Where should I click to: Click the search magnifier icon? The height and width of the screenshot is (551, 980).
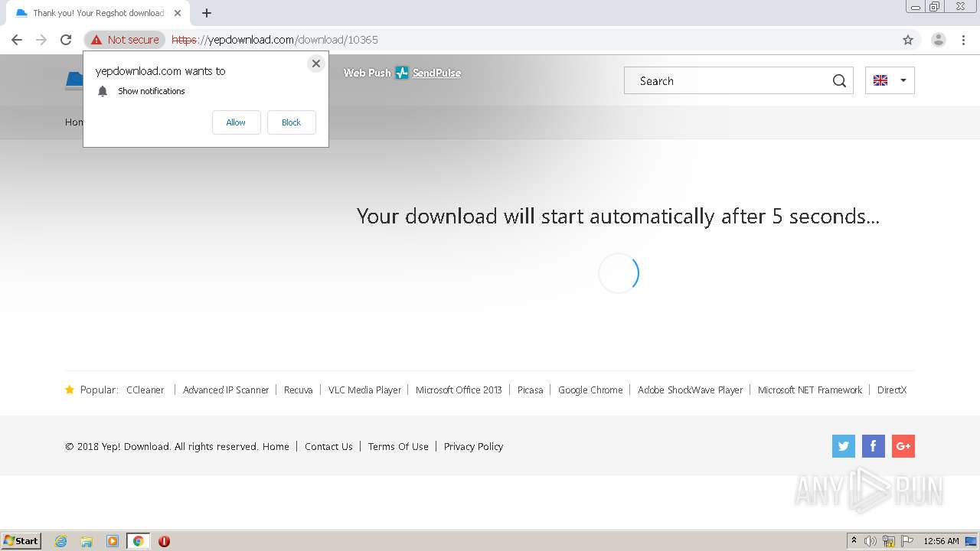coord(839,80)
